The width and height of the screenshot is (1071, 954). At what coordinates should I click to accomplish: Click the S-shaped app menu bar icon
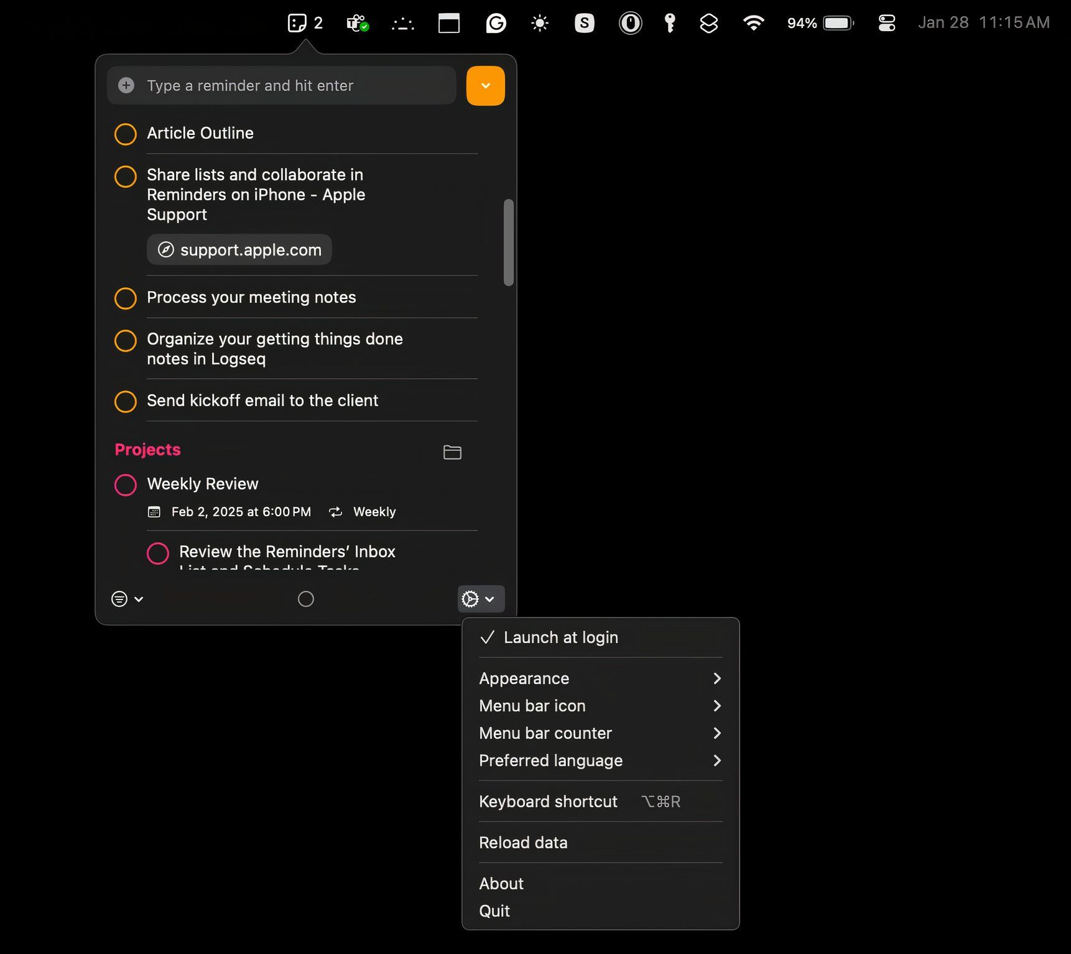tap(584, 23)
